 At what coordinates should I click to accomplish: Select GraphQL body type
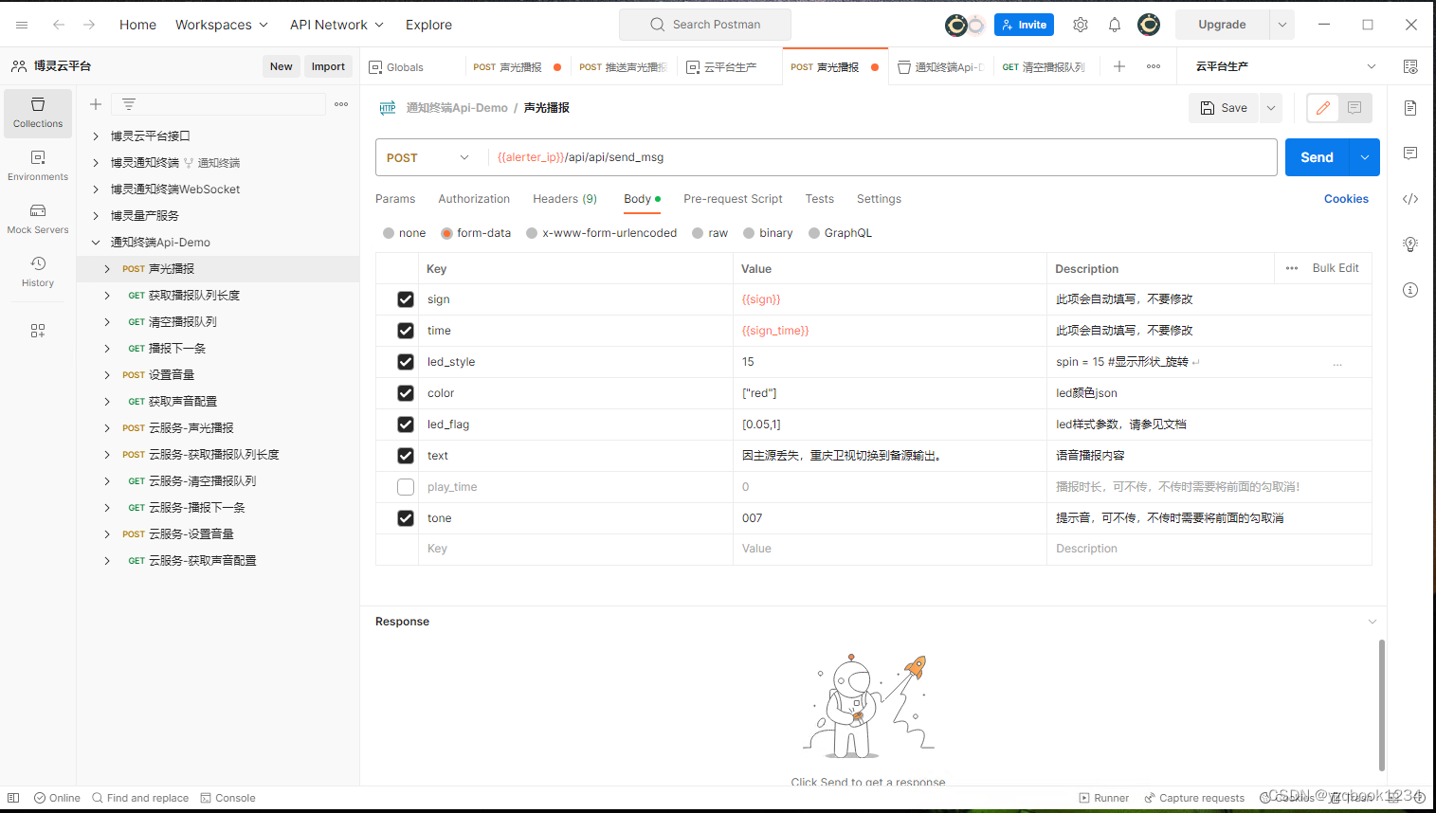click(814, 233)
